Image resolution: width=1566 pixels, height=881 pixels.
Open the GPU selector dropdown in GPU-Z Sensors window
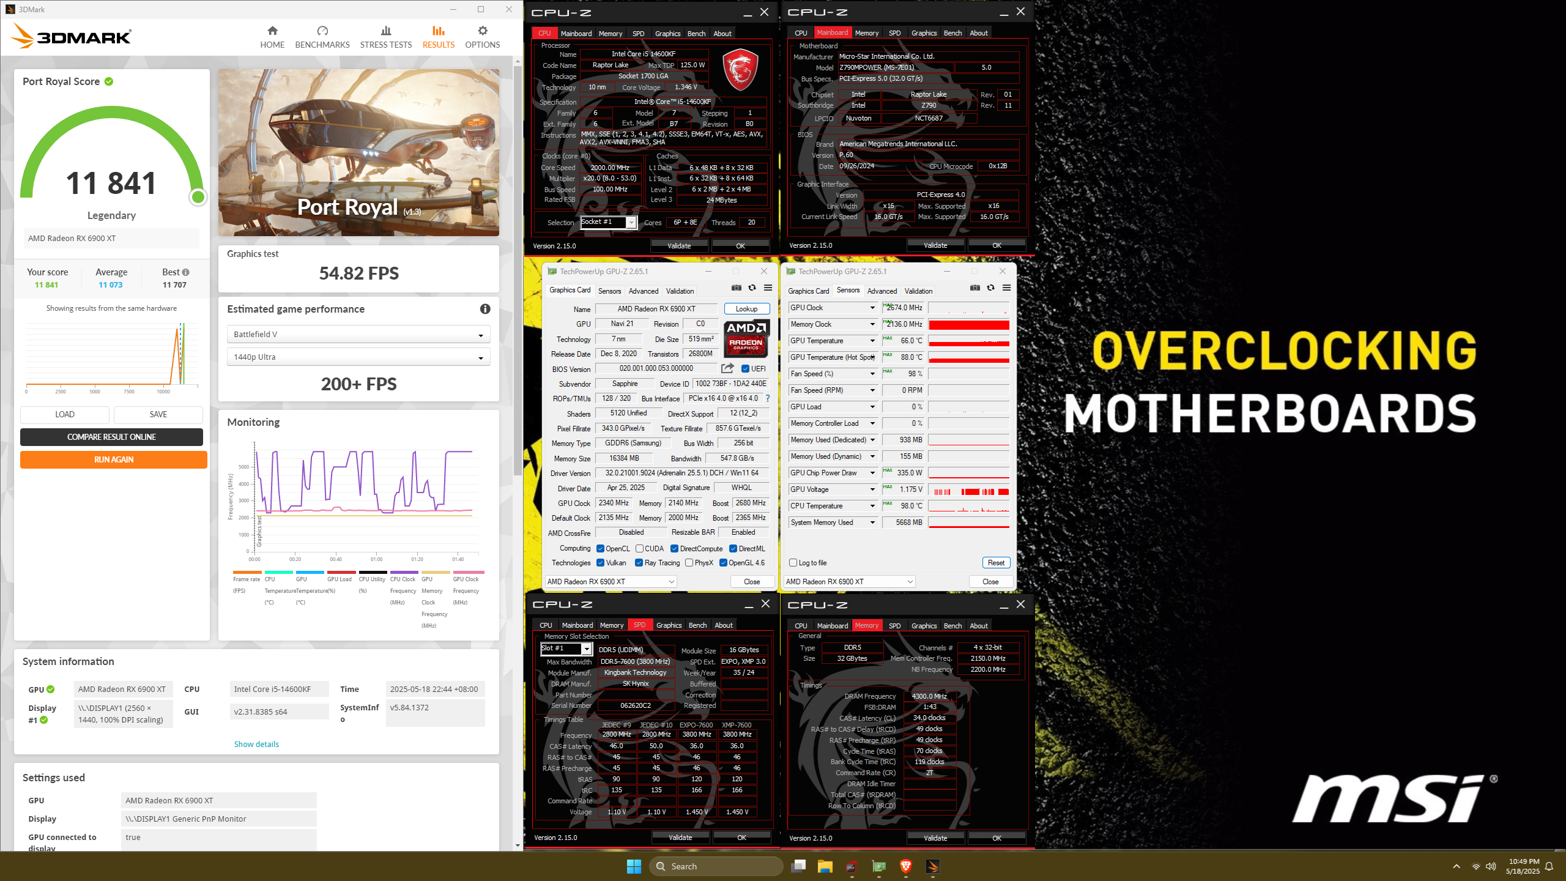point(849,582)
